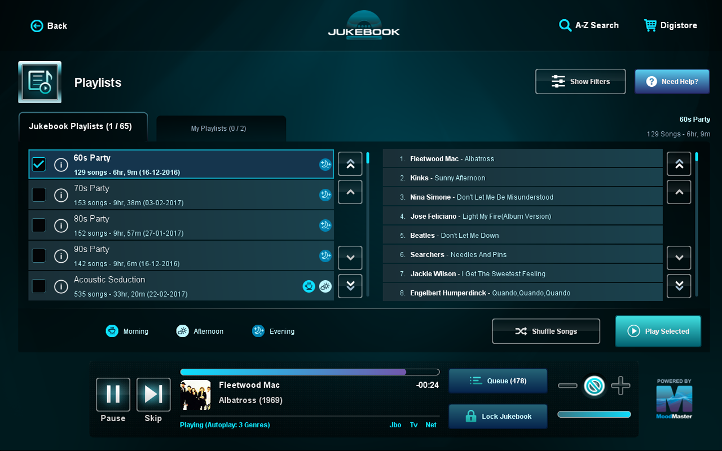Open the Queue (478)

tap(498, 381)
